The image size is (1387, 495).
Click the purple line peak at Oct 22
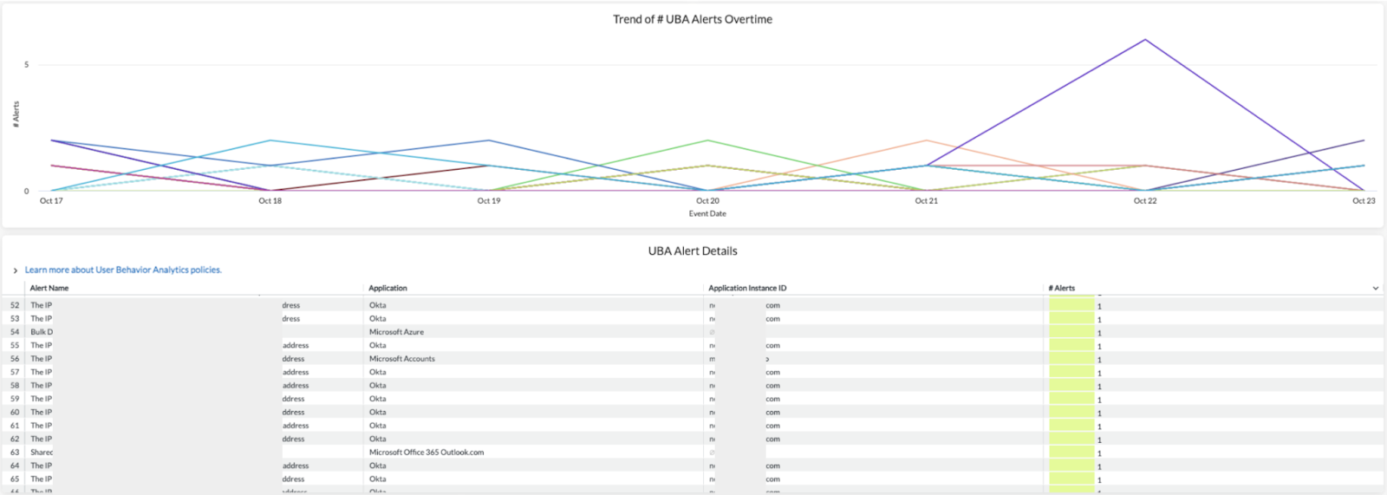1145,40
